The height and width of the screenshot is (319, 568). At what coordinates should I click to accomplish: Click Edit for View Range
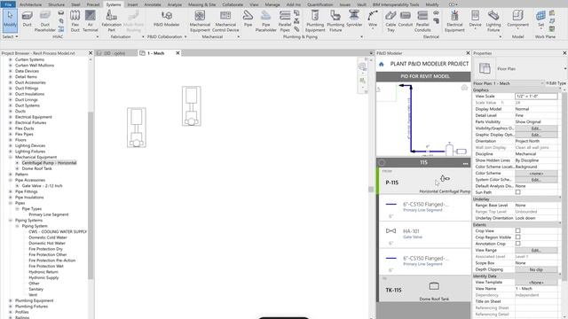pos(536,250)
